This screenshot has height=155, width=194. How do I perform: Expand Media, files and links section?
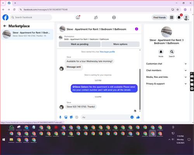coord(166,77)
